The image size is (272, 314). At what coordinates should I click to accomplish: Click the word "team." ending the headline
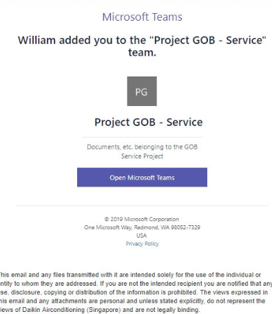tap(142, 52)
